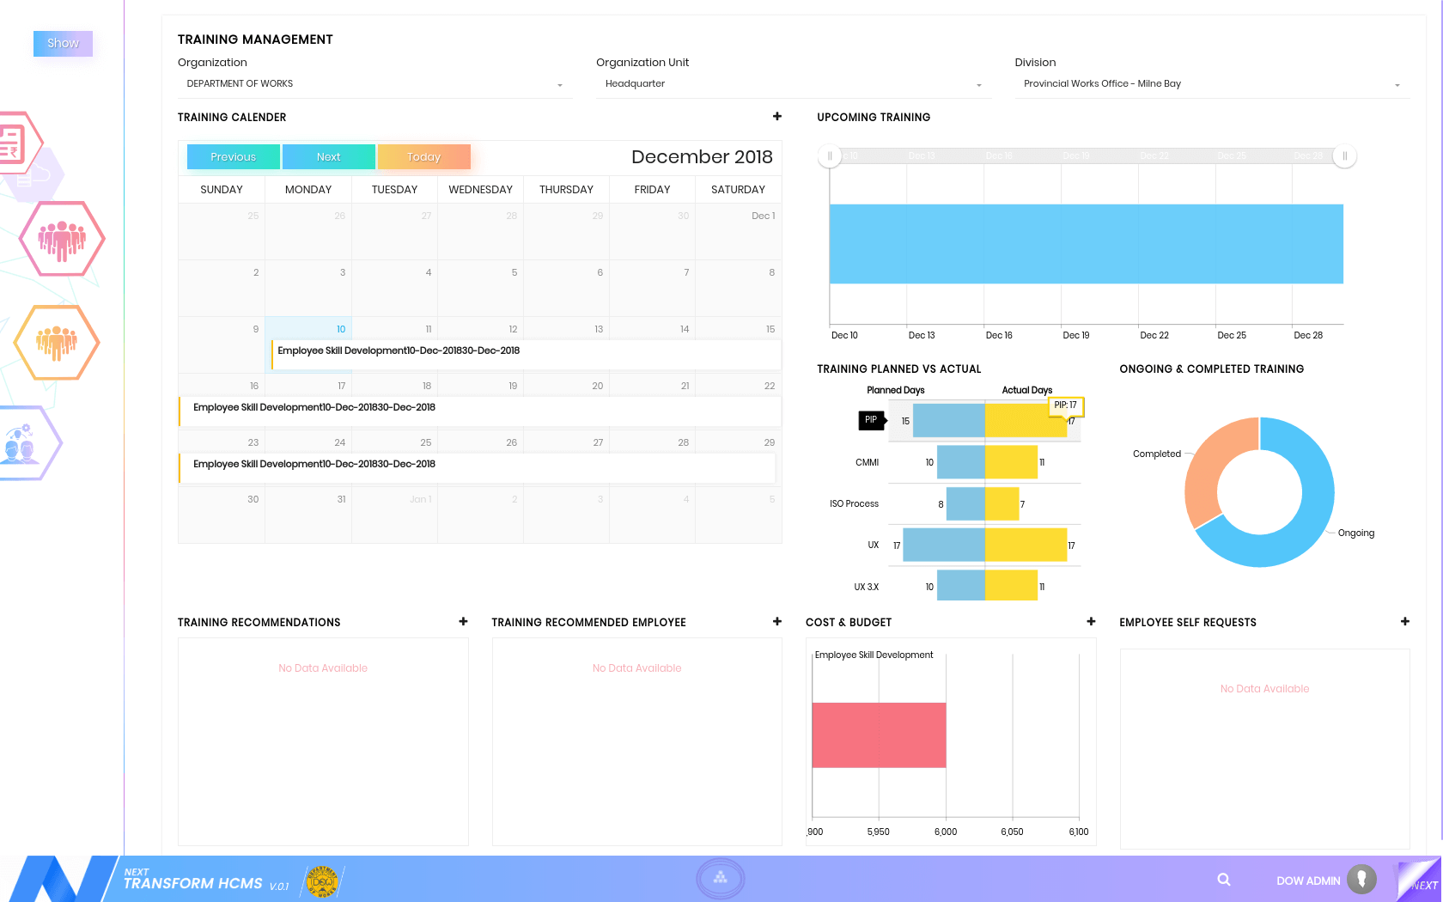This screenshot has height=902, width=1443.
Task: Open the Organization dropdown
Action: pyautogui.click(x=374, y=84)
